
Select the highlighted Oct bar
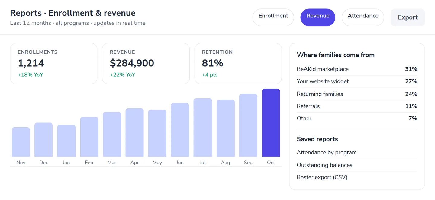pos(271,123)
